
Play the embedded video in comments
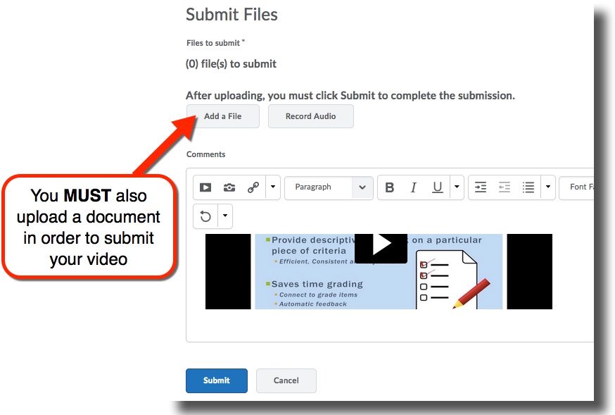tap(381, 245)
